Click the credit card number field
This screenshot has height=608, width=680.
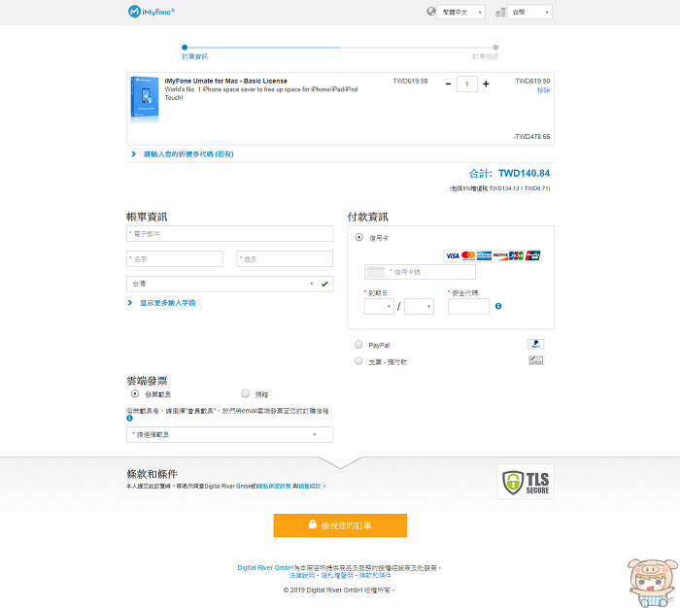pyautogui.click(x=420, y=272)
